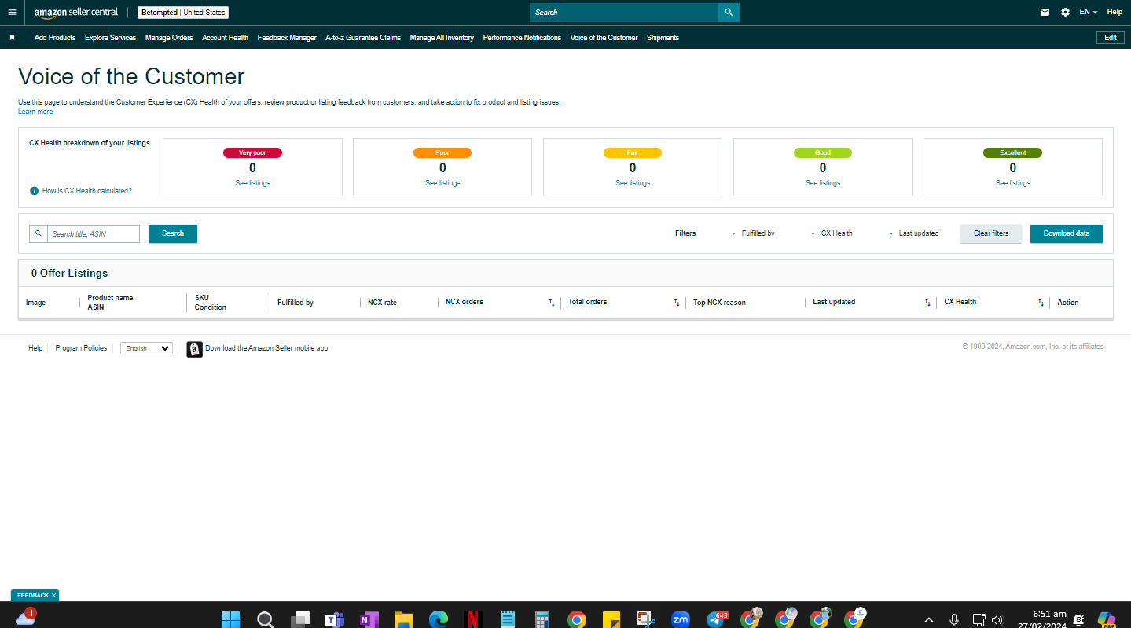Click the Download data button
Viewport: 1131px width, 628px height.
point(1066,233)
